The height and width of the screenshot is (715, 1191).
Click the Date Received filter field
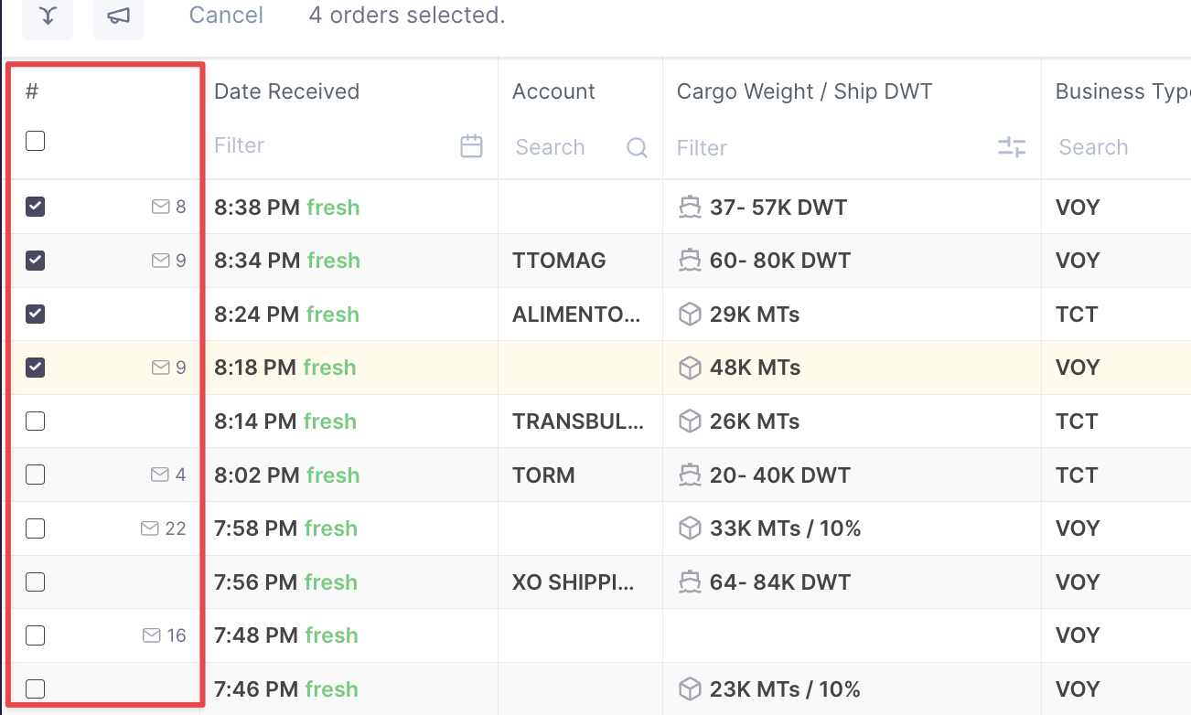click(x=329, y=146)
